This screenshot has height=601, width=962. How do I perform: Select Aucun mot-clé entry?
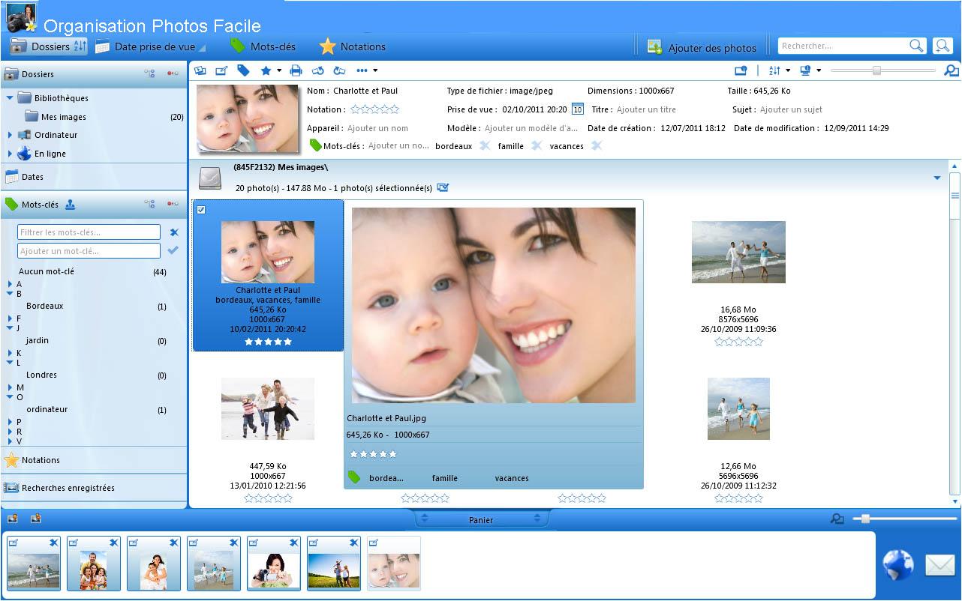pos(47,271)
